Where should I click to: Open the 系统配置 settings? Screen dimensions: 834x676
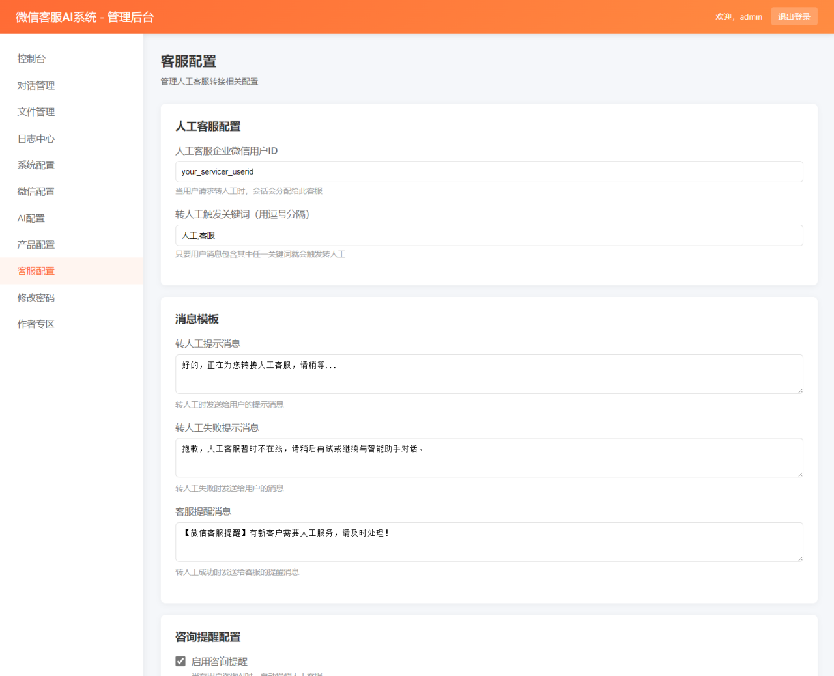tap(36, 165)
